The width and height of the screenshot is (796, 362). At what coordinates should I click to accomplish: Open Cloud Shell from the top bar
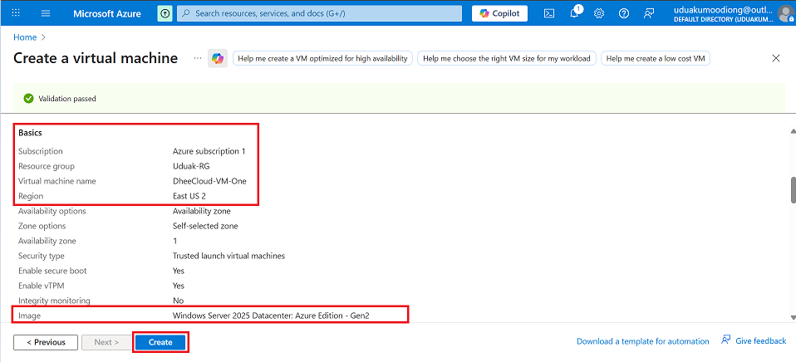548,13
